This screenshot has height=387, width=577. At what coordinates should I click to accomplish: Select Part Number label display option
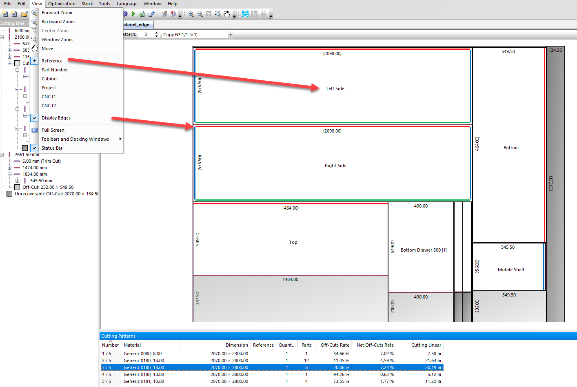coord(55,70)
